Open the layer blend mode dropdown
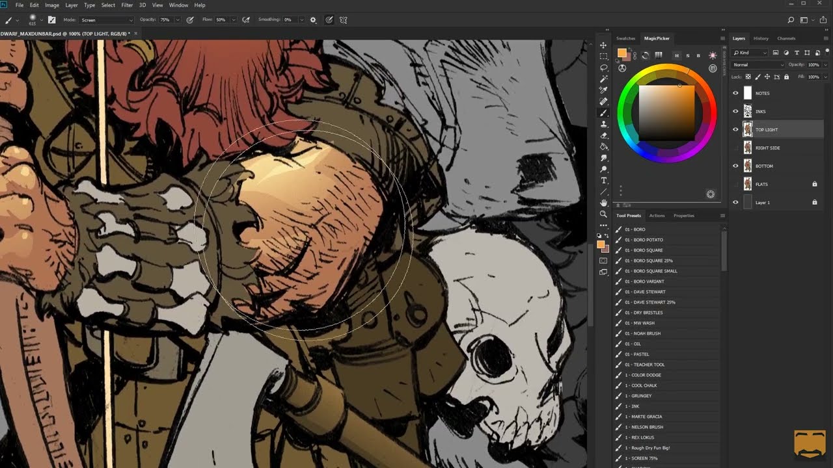Viewport: 833px width, 468px height. click(758, 65)
